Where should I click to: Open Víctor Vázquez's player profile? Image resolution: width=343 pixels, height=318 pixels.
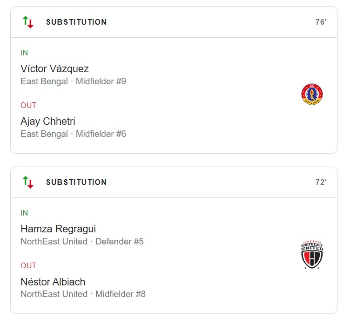tap(55, 69)
